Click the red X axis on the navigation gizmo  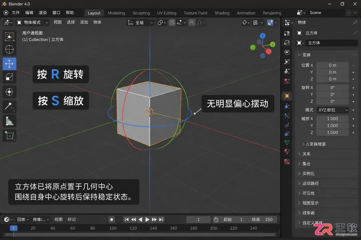268,51
